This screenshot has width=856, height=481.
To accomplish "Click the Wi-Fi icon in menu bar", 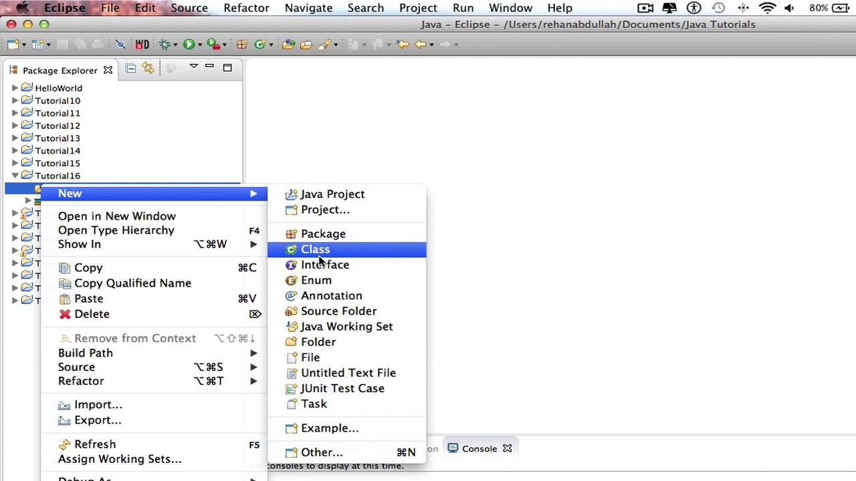I will tap(767, 8).
